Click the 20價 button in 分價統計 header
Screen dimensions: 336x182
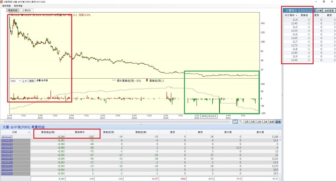coord(319,10)
